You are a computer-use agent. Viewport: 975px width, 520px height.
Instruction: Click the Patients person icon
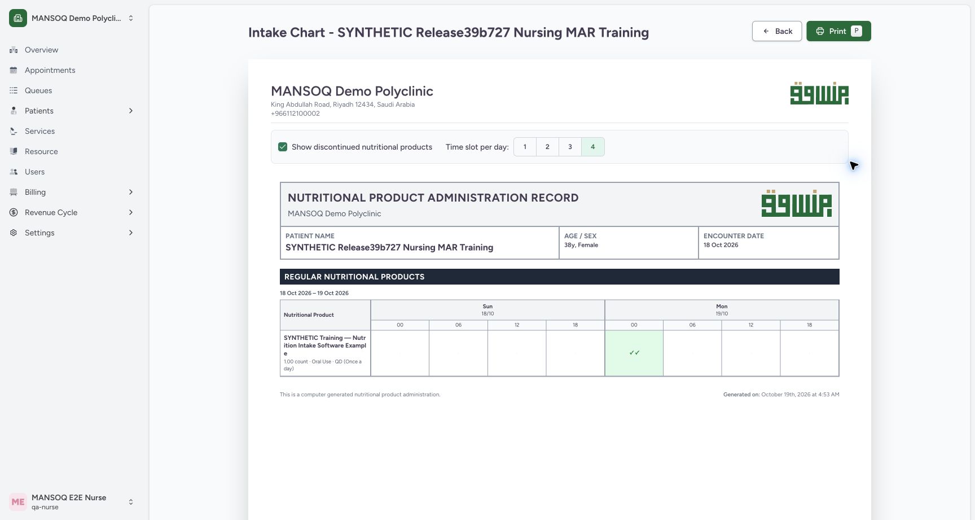pos(14,111)
